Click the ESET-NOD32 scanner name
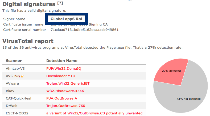210x116 pixels. 17,113
